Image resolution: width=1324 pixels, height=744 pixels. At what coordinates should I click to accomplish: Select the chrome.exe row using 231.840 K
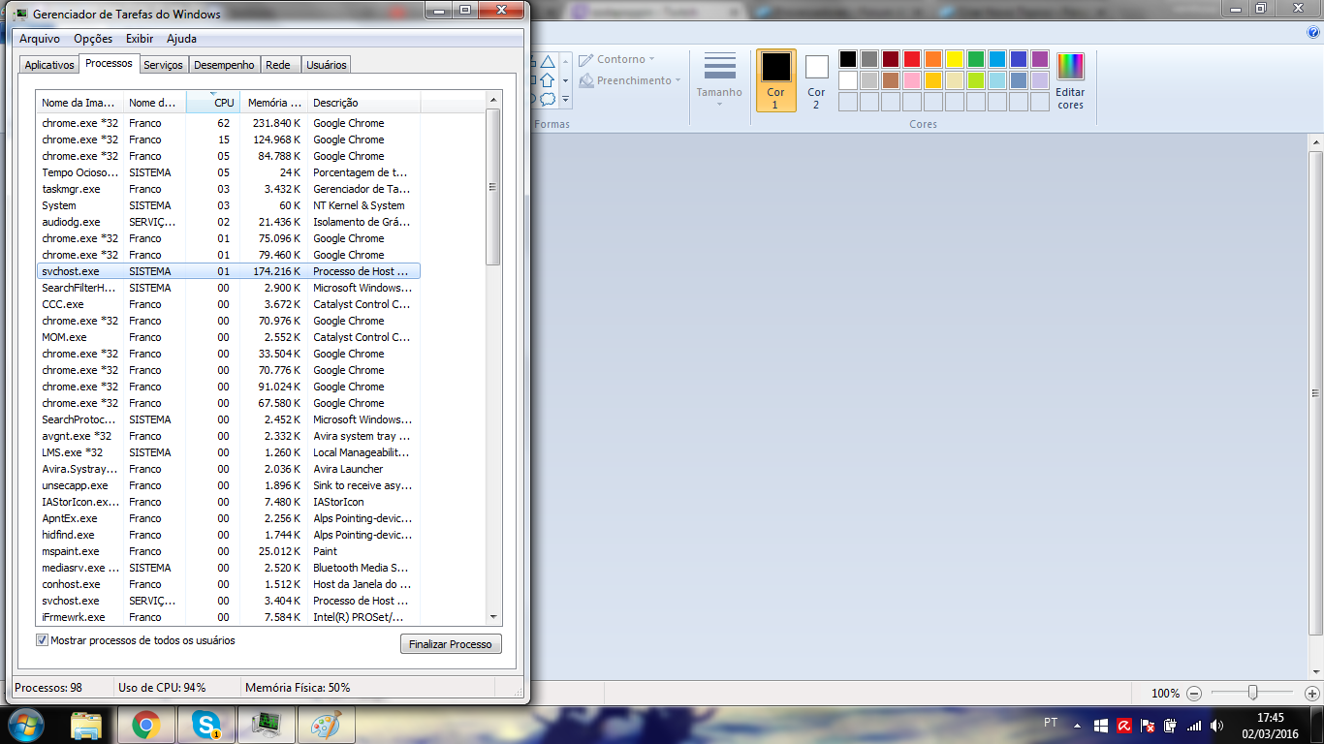[229, 123]
